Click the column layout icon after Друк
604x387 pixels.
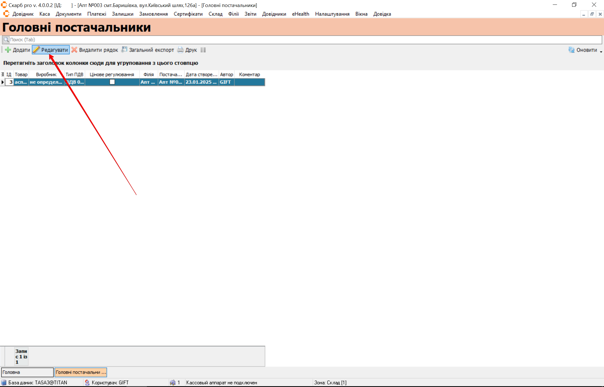[x=203, y=50]
